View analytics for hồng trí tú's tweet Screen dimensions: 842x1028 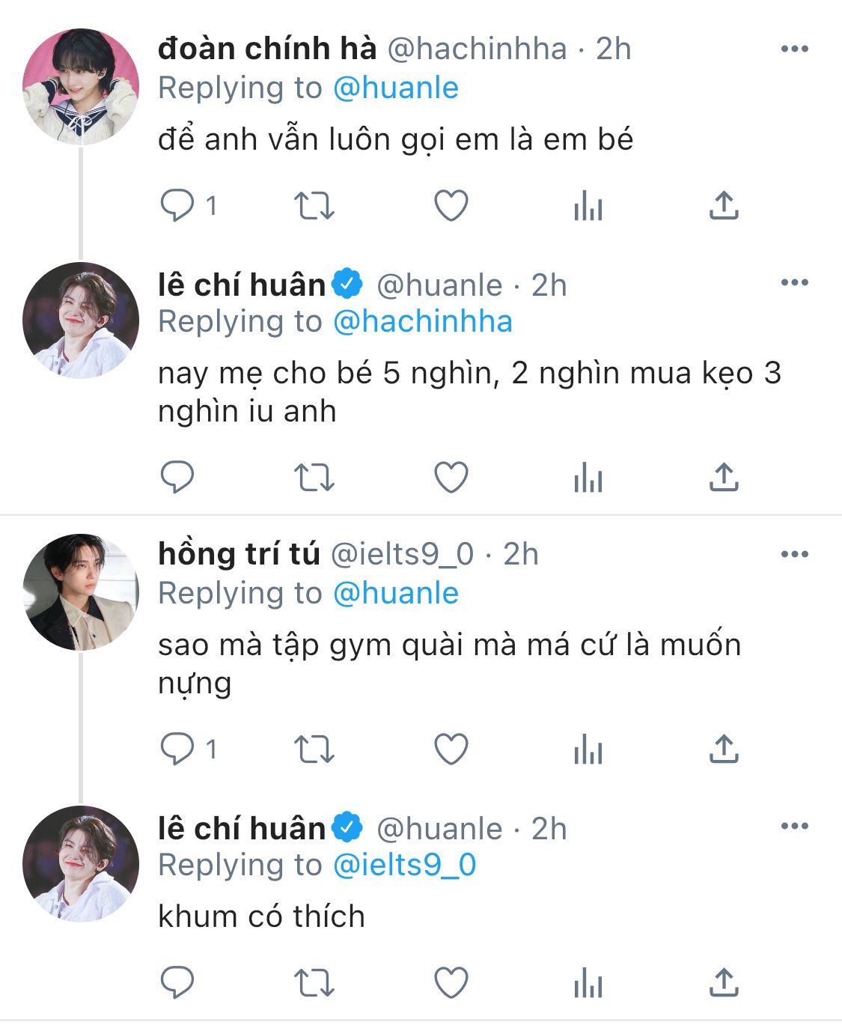pos(588,749)
